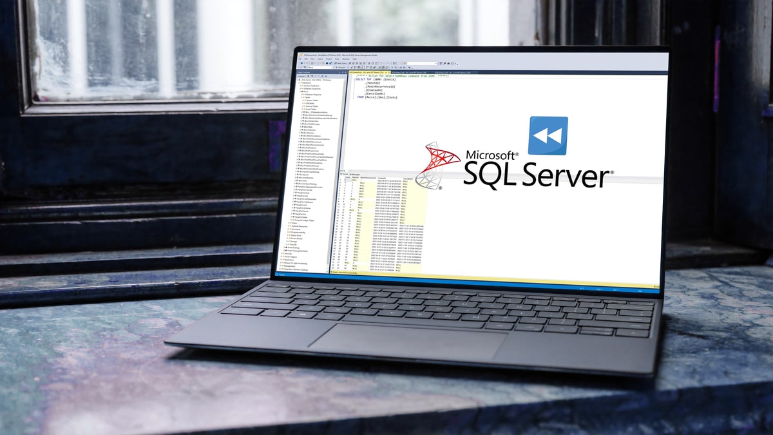This screenshot has width=773, height=435.
Task: Open the View menu
Action: (x=312, y=59)
